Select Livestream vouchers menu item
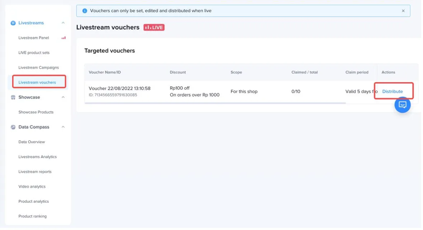This screenshot has height=230, width=423. pyautogui.click(x=37, y=83)
